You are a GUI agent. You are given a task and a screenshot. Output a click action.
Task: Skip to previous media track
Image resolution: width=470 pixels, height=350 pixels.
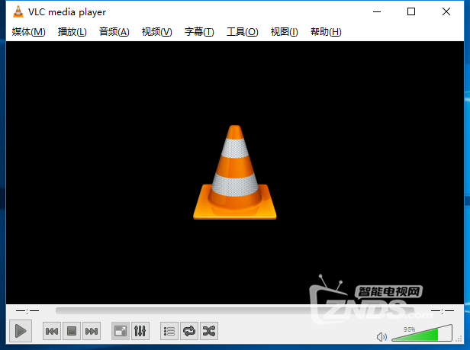[x=52, y=331]
